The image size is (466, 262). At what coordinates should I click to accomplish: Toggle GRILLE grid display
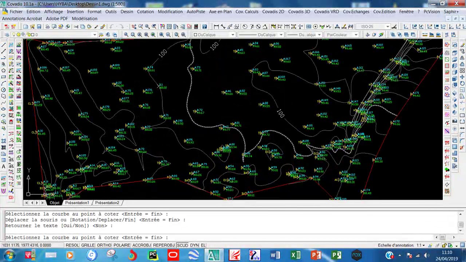(x=88, y=245)
